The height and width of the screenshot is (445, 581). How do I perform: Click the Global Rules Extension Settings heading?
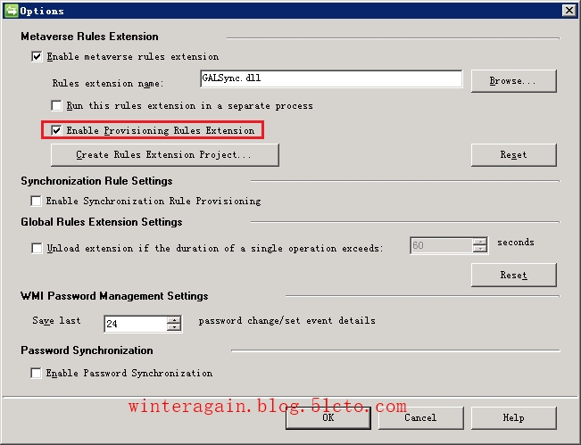click(x=102, y=222)
